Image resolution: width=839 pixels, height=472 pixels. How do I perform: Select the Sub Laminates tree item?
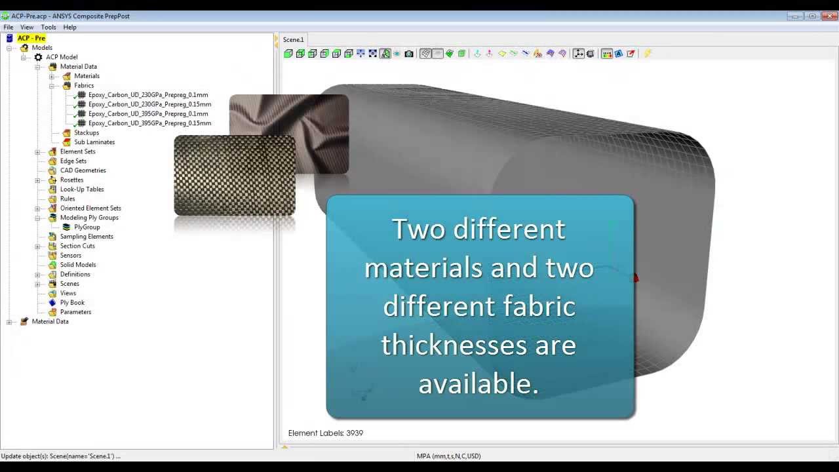[94, 142]
